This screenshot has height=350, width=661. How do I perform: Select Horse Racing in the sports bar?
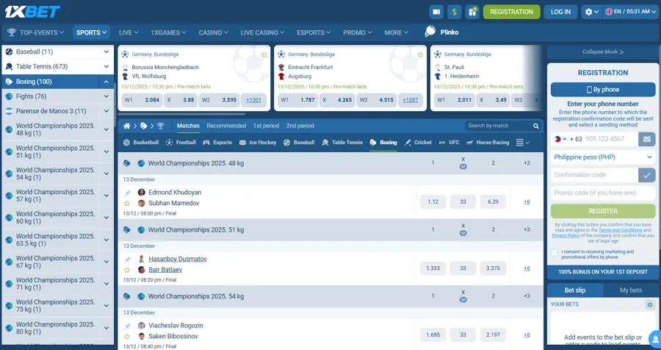click(488, 143)
